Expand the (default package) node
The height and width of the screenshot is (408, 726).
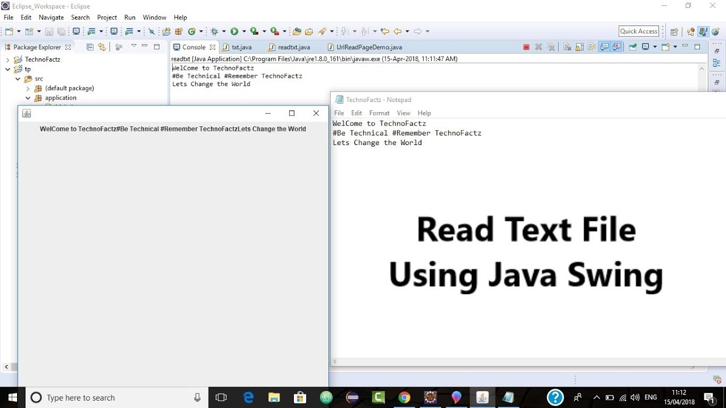tap(28, 88)
